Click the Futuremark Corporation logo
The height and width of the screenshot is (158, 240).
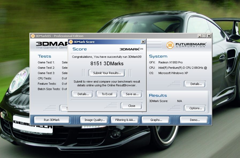(186, 45)
